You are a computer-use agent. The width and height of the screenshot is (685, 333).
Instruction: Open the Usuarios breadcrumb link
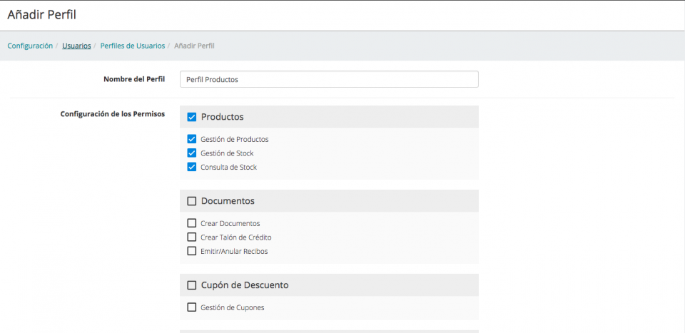pos(76,46)
